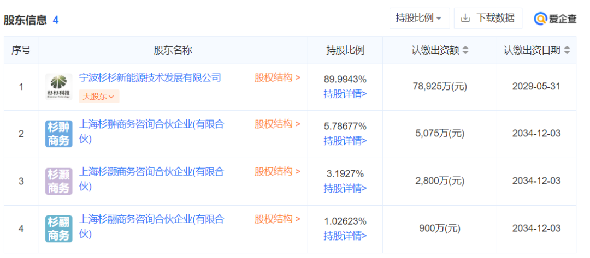The width and height of the screenshot is (590, 258).
Task: Sort by 认缴出资额 column arrows
Action: (x=465, y=50)
